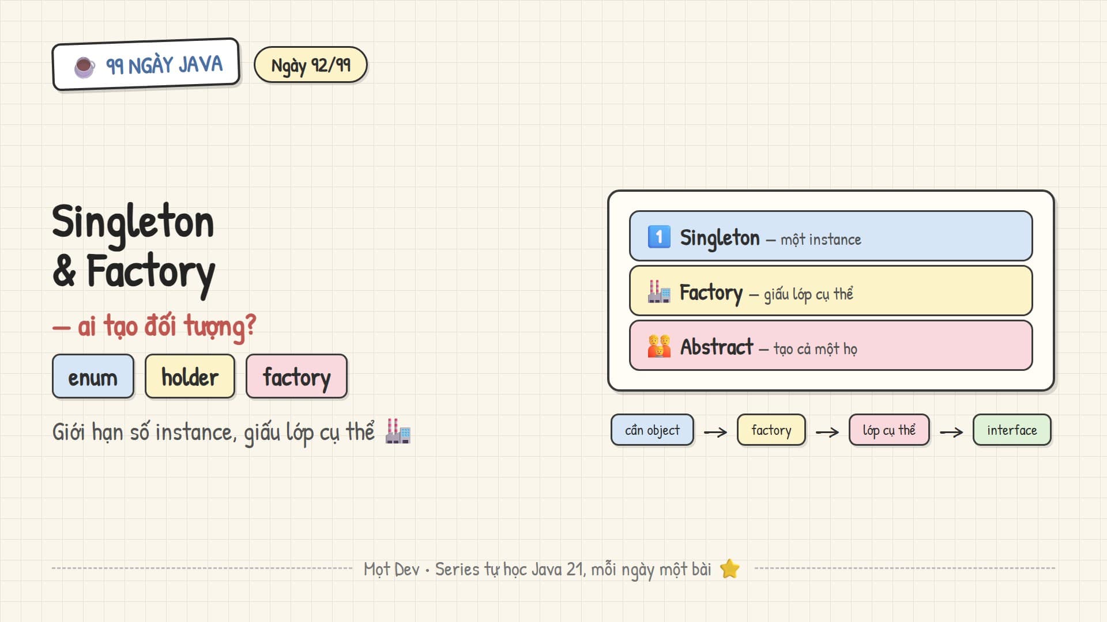1107x622 pixels.
Task: Click the "99 NGÀY JAVA" badge
Action: tap(146, 65)
